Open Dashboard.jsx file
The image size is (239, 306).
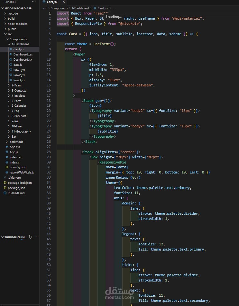pos(23,60)
